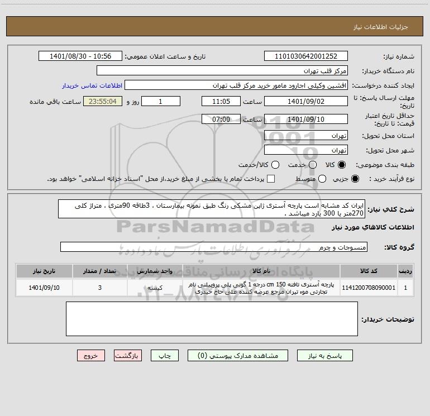The height and width of the screenshot is (416, 430).
Task: Open مشاهده مدارک پیوستی (0) button
Action: [238, 356]
